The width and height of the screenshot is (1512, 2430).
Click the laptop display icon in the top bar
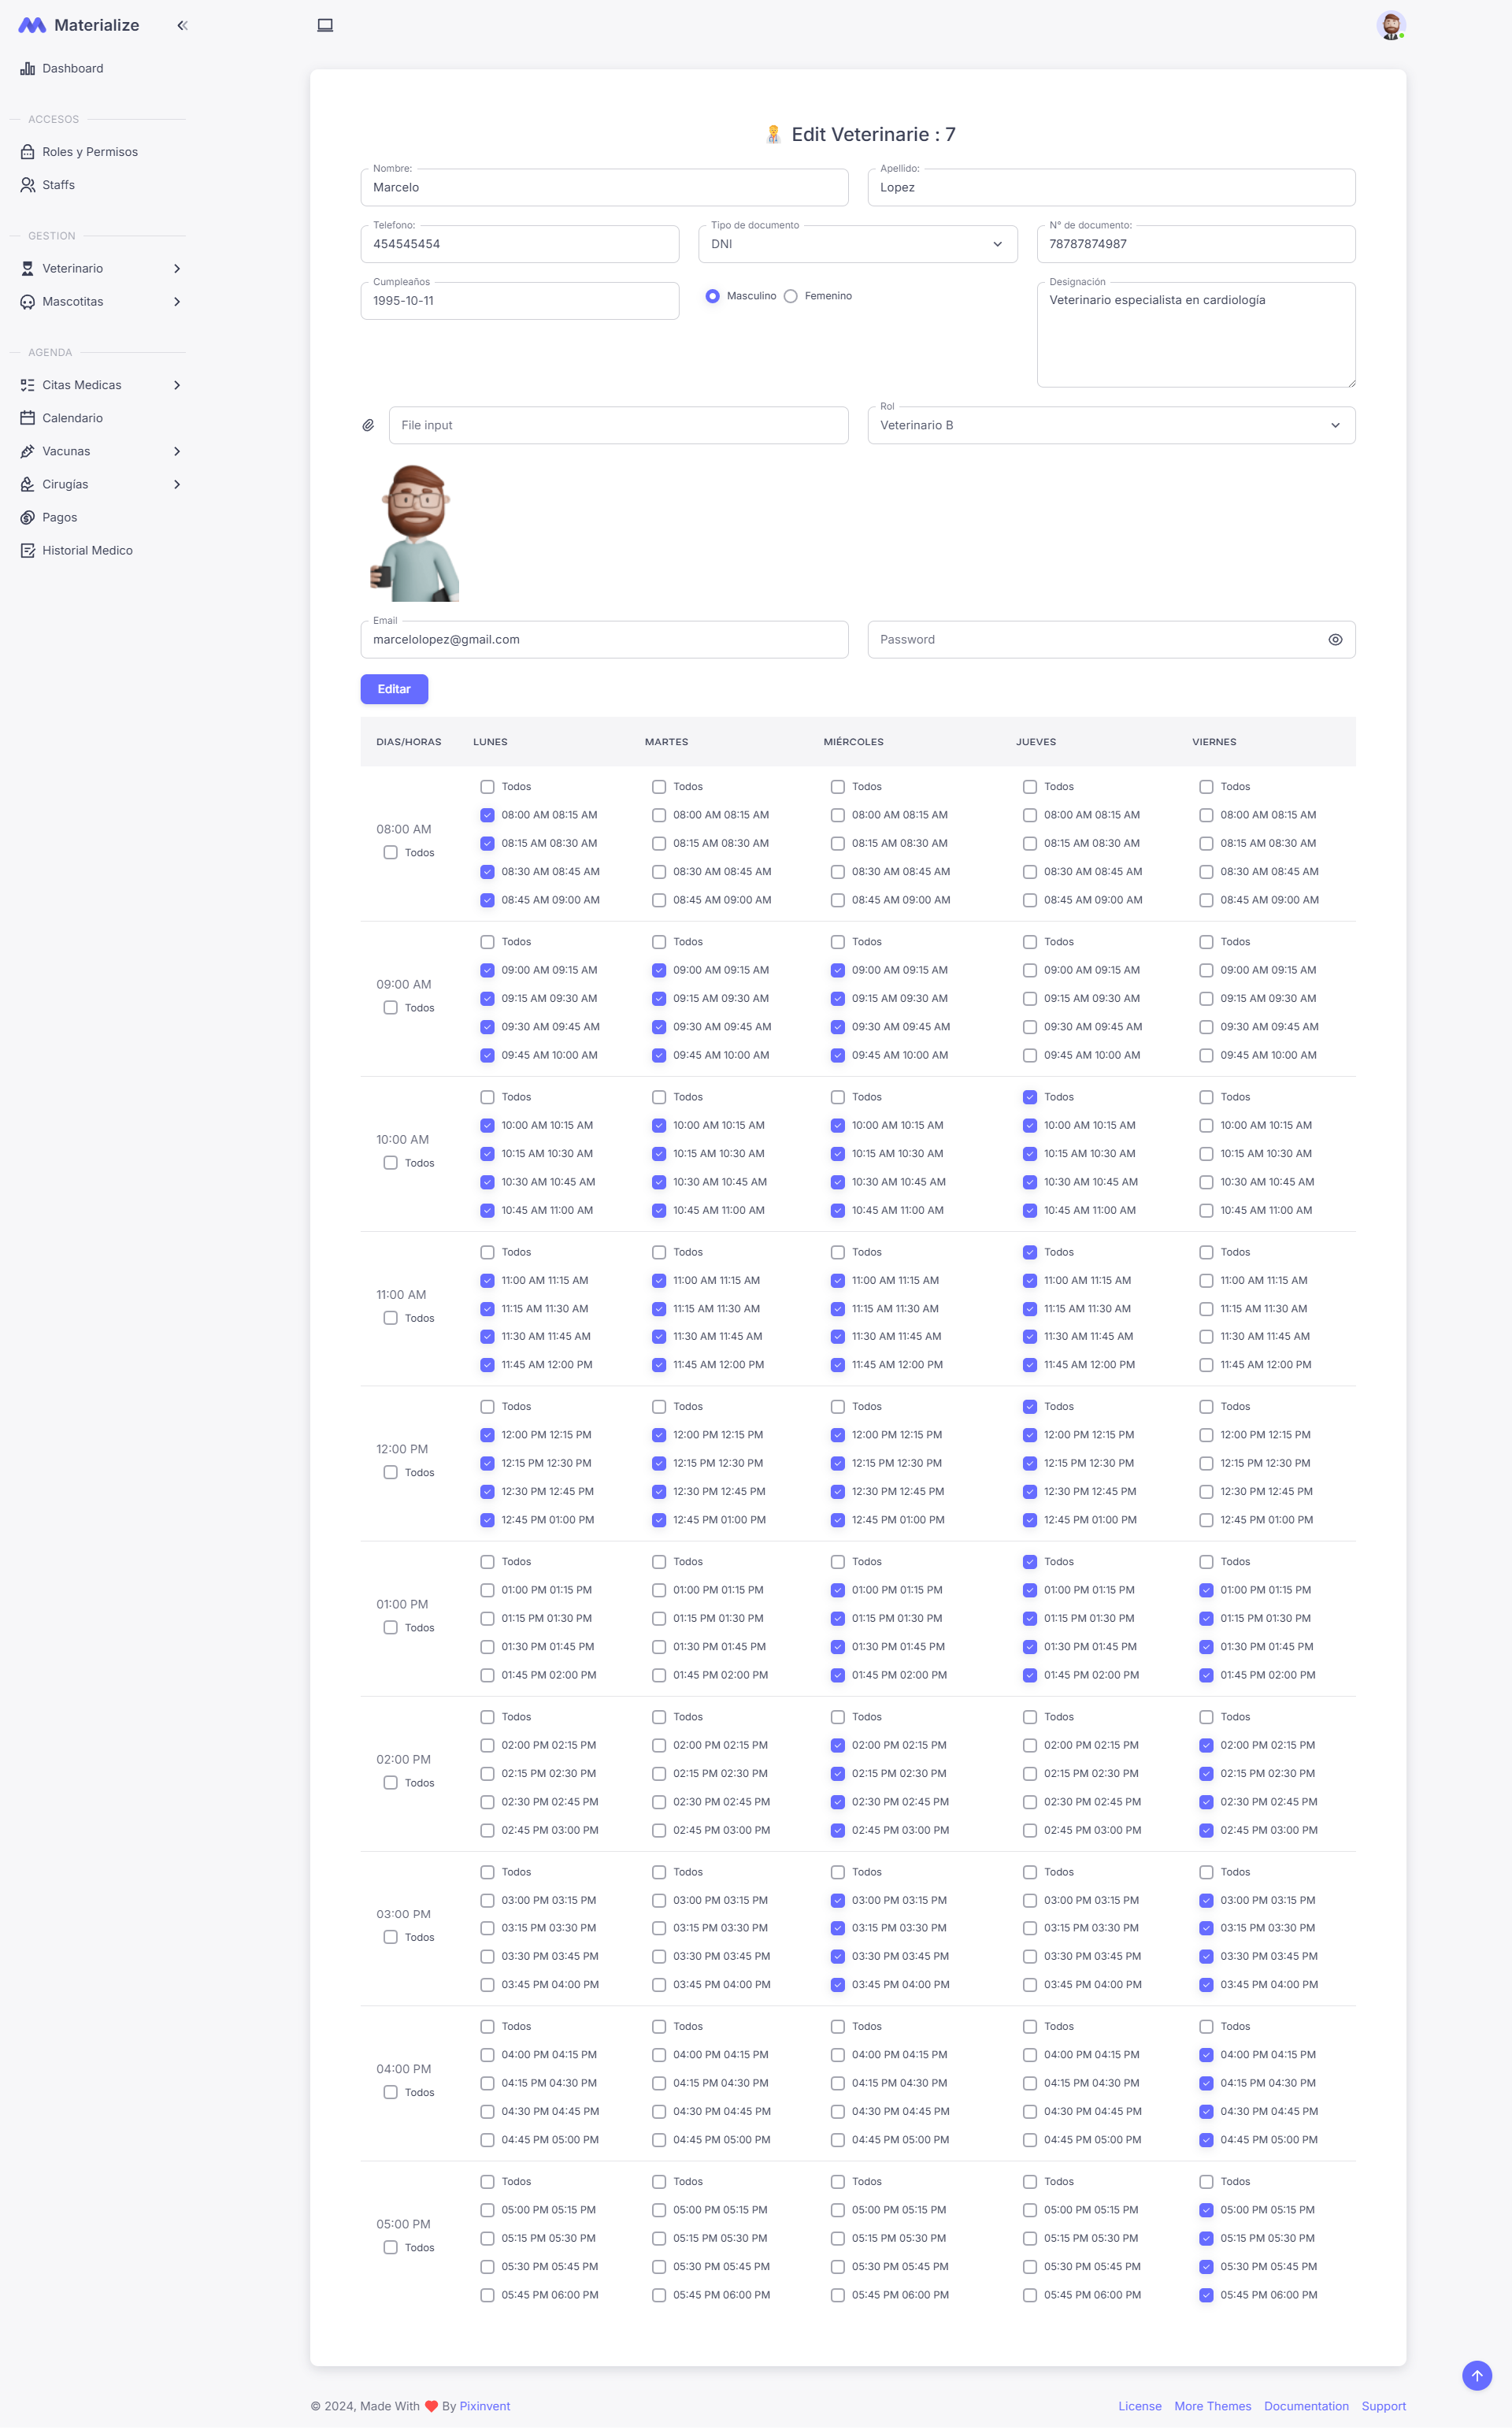(325, 25)
